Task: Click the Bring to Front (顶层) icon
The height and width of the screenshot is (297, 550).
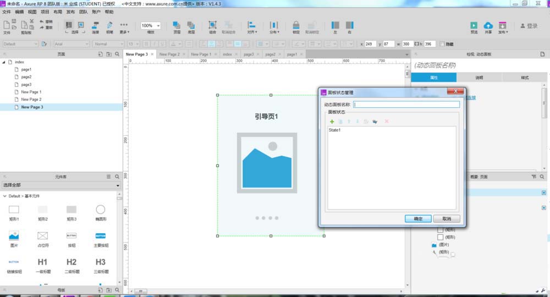Action: click(x=177, y=26)
